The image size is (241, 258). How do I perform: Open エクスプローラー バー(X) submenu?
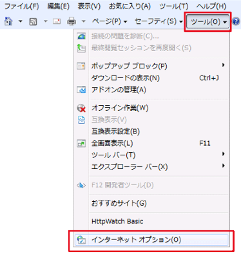tap(130, 166)
